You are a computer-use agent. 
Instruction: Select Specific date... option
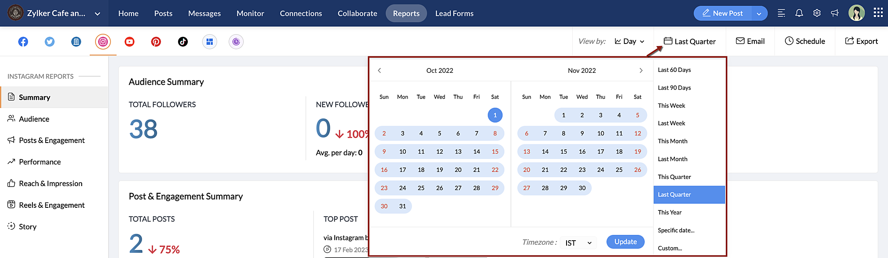click(x=690, y=230)
